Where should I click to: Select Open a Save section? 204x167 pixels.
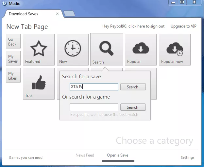tap(117, 155)
